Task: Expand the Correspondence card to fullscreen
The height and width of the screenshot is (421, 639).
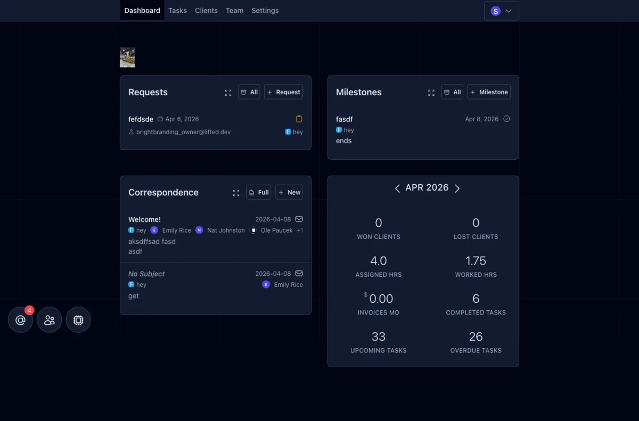Action: pyautogui.click(x=236, y=193)
